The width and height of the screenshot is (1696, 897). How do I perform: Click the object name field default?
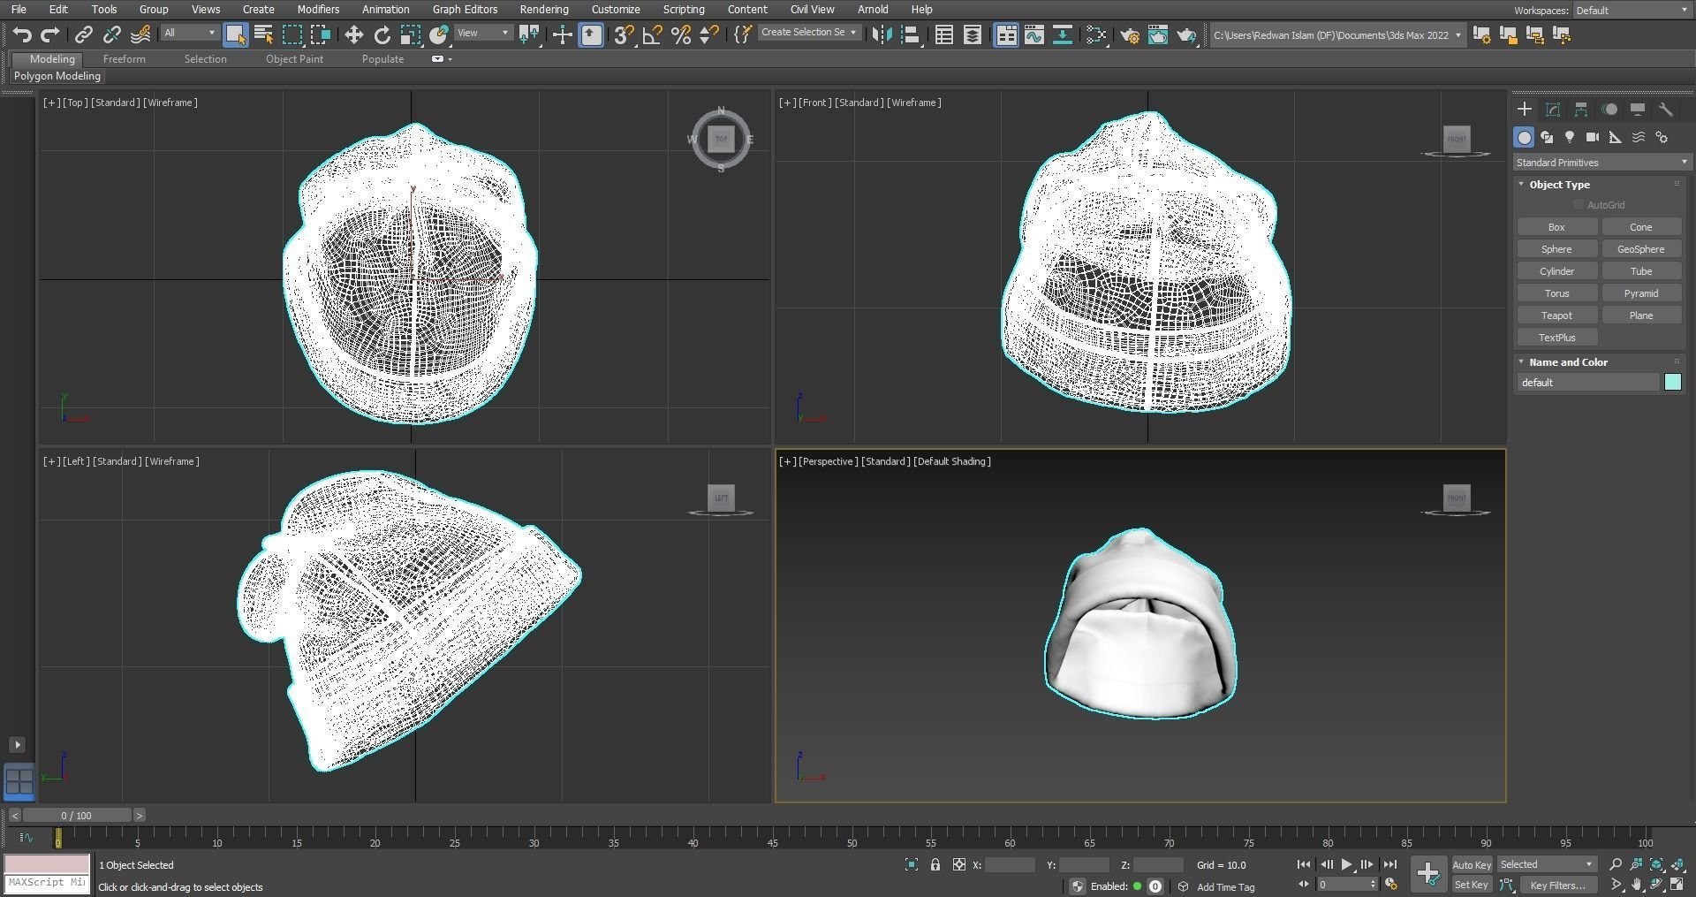click(1588, 383)
